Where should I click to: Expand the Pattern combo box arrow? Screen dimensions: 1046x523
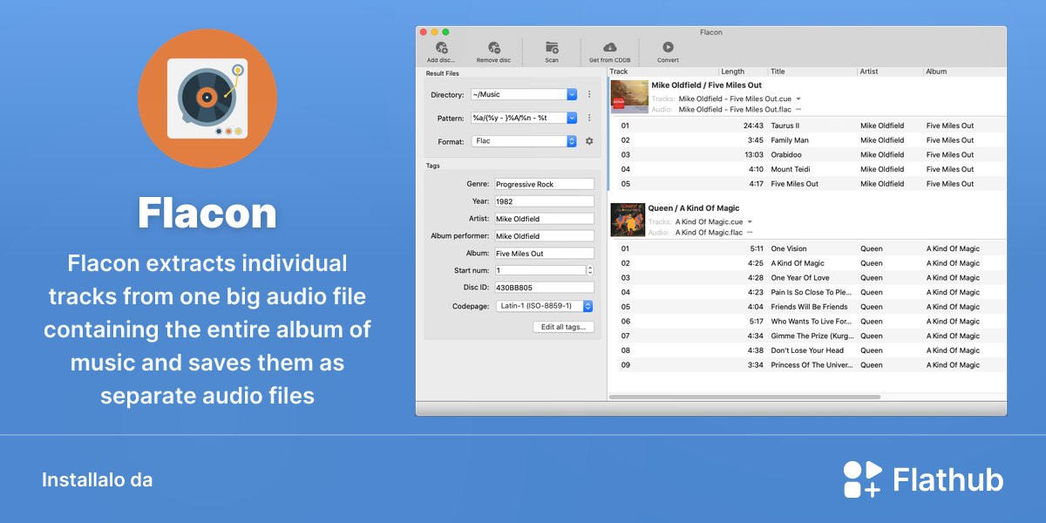coord(572,118)
